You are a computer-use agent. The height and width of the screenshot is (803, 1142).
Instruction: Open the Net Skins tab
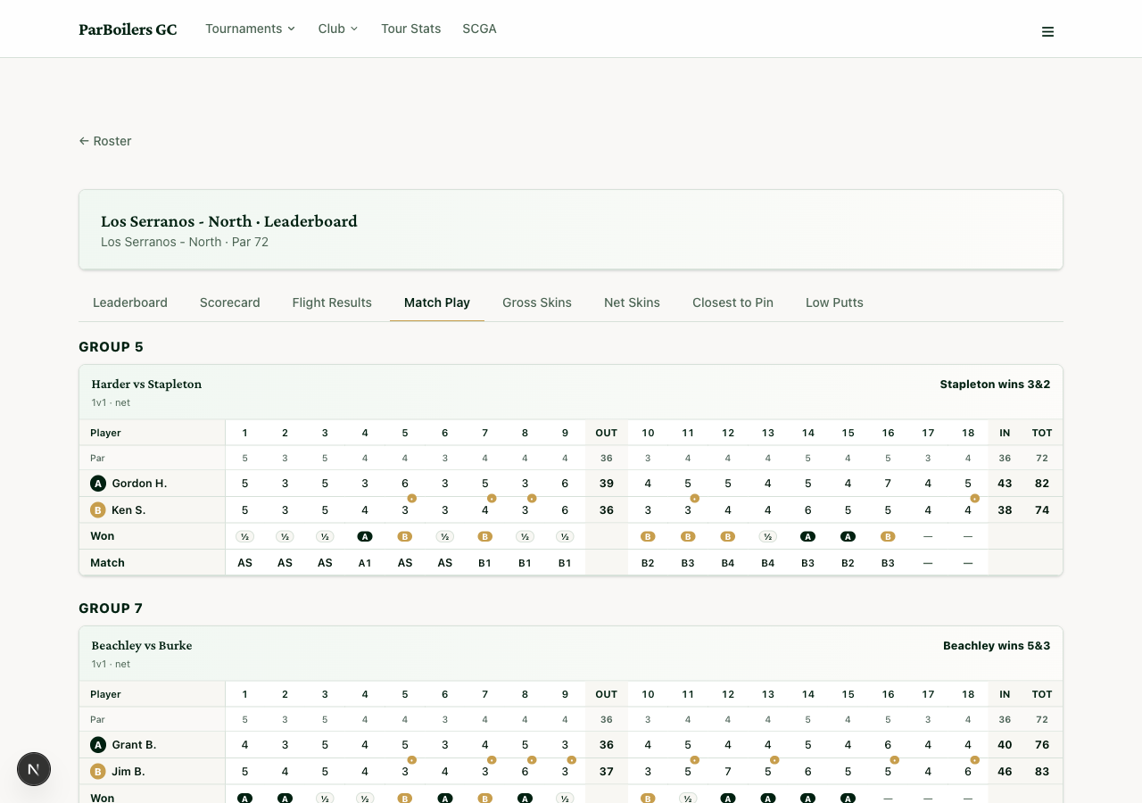632,302
